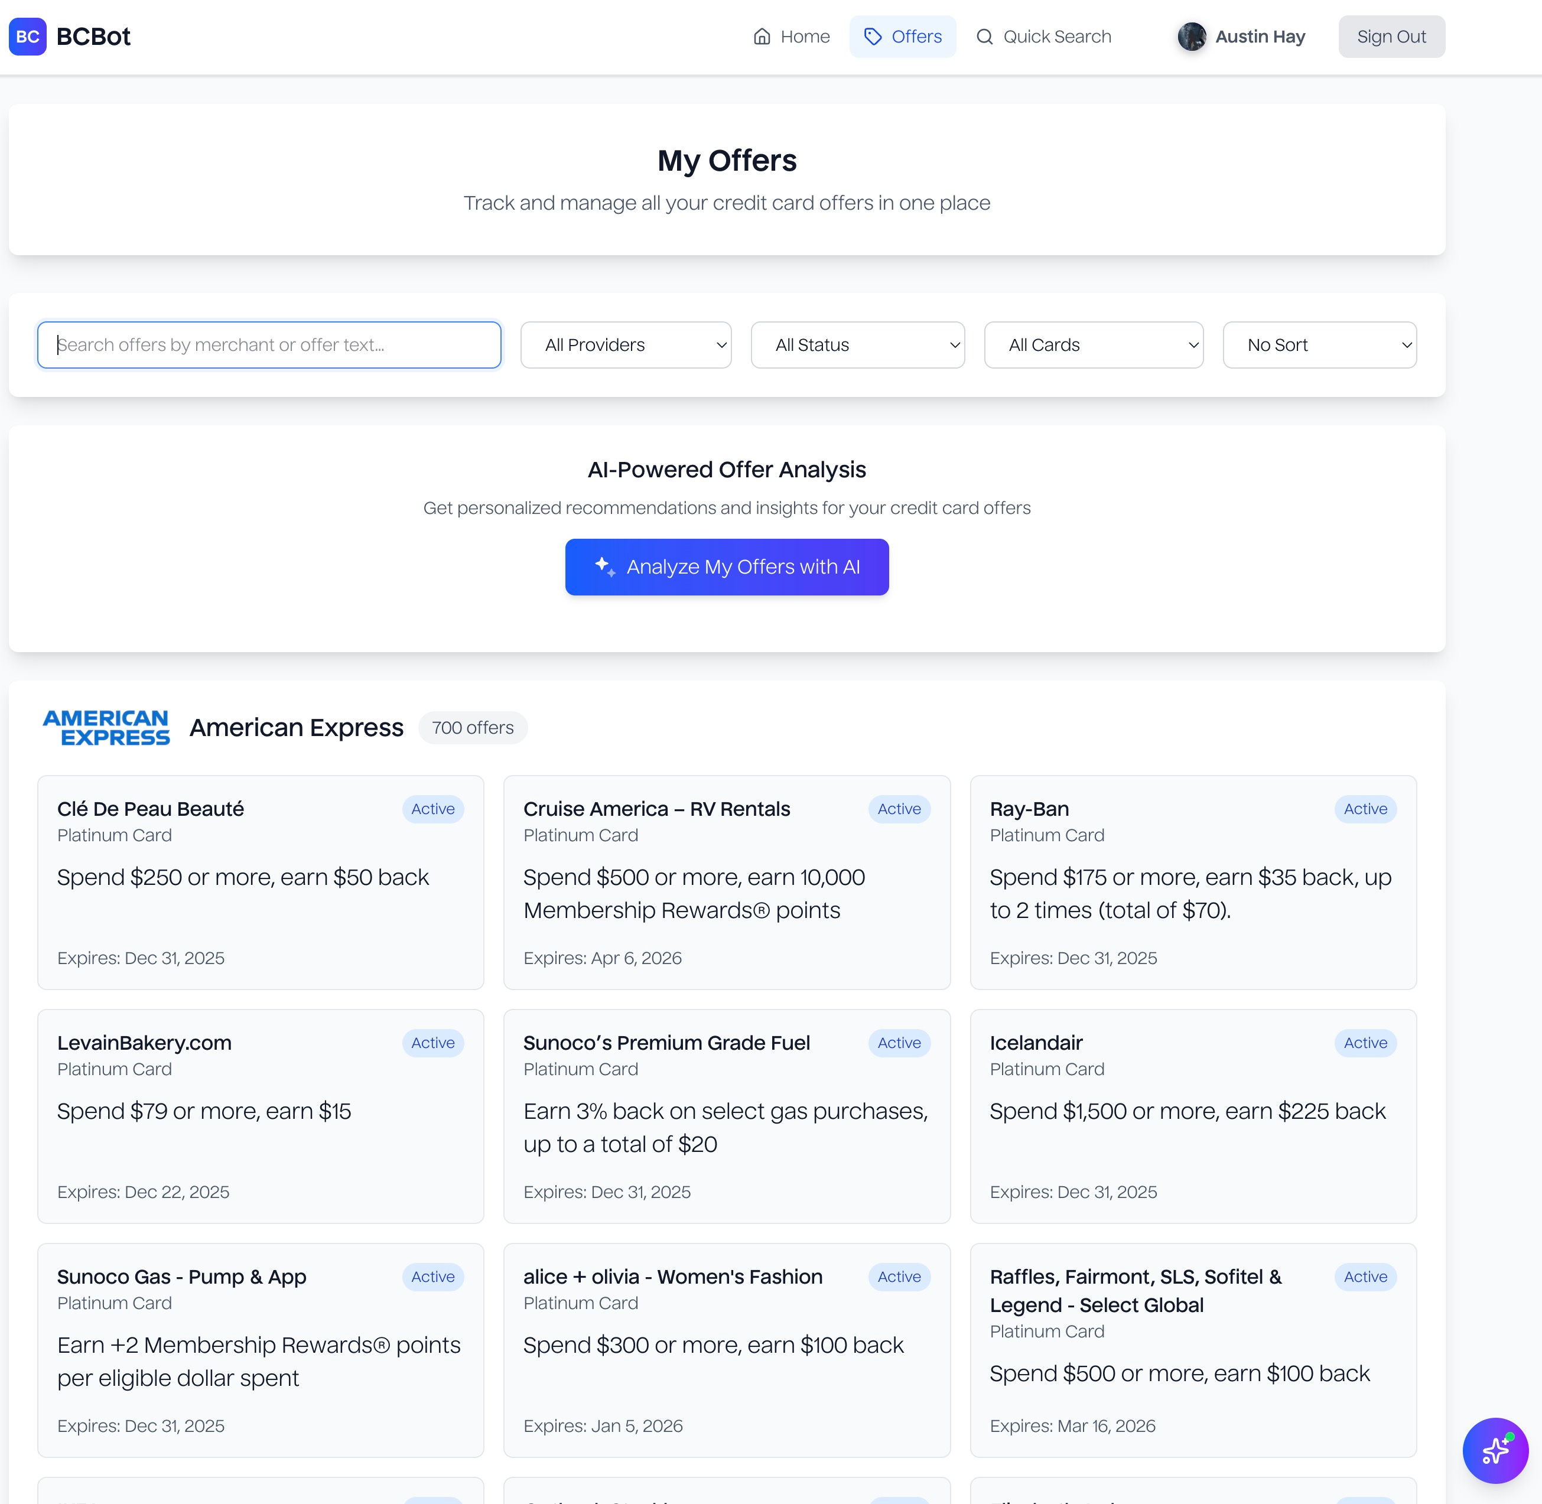The image size is (1542, 1504).
Task: Select the Icelandair offer card
Action: coord(1193,1116)
